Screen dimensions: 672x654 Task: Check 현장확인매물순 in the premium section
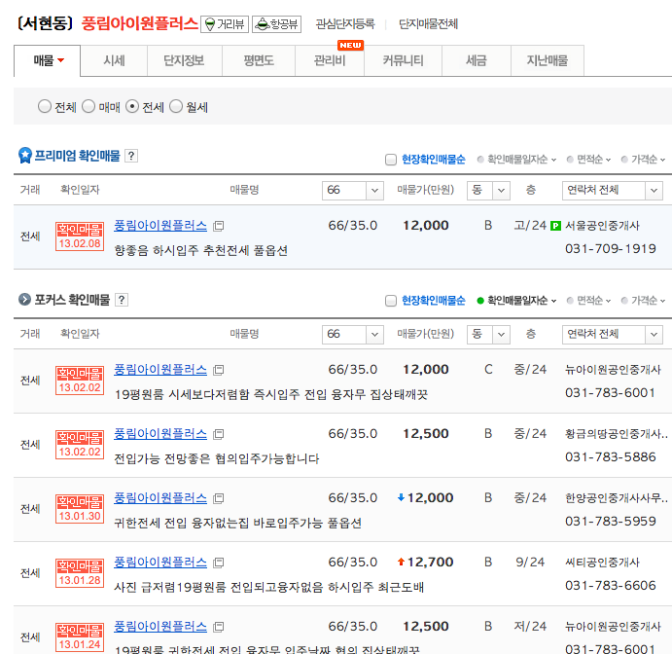click(391, 160)
